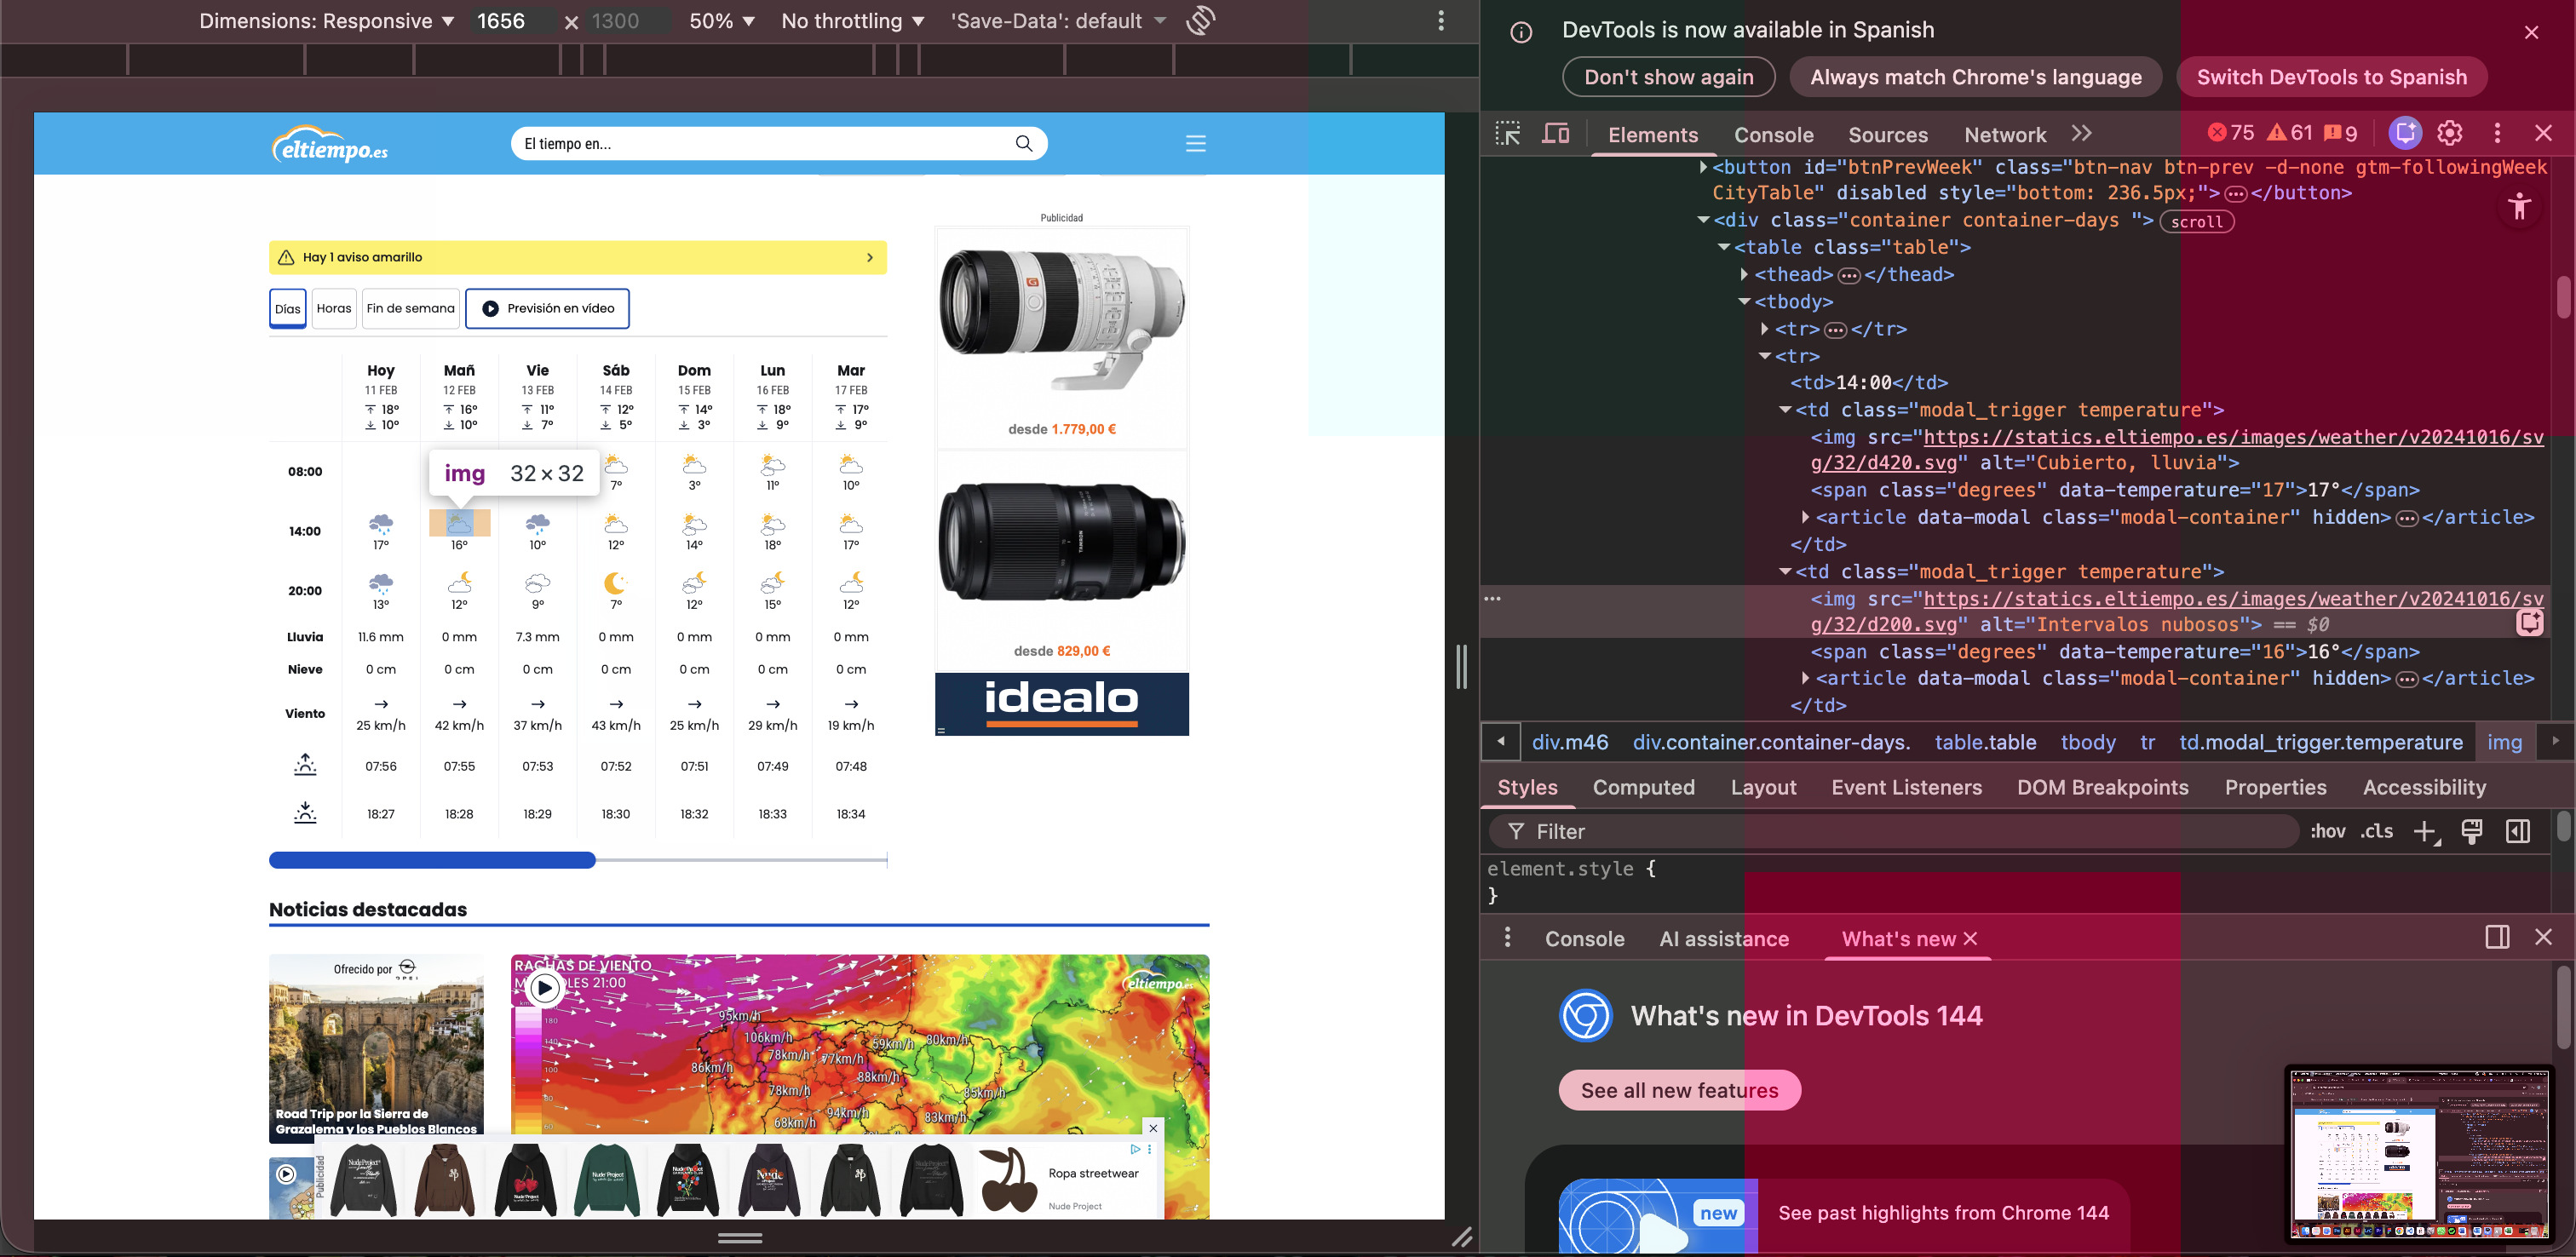Screen dimensions: 2576x1257
Task: Open the AI assistance sparkle icon
Action: [2405, 133]
